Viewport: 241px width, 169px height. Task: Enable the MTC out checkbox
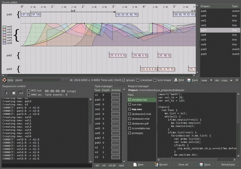(x=29, y=91)
